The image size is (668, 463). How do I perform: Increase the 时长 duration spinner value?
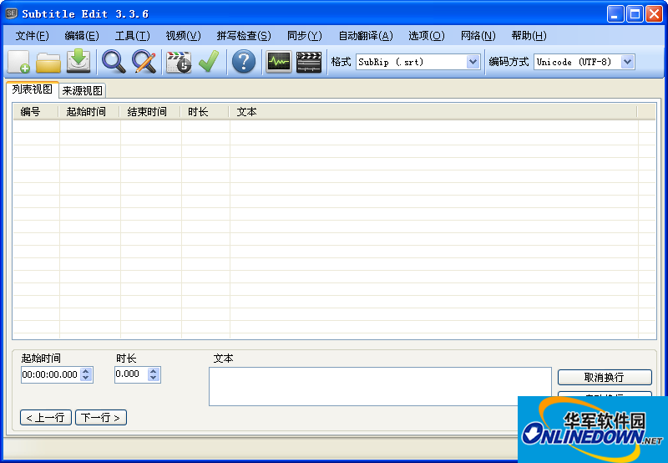pos(153,372)
